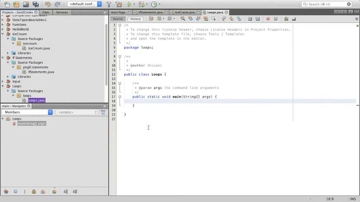Select IfStatements.java in Projects tree
This screenshot has height=202, width=360.
click(x=41, y=72)
